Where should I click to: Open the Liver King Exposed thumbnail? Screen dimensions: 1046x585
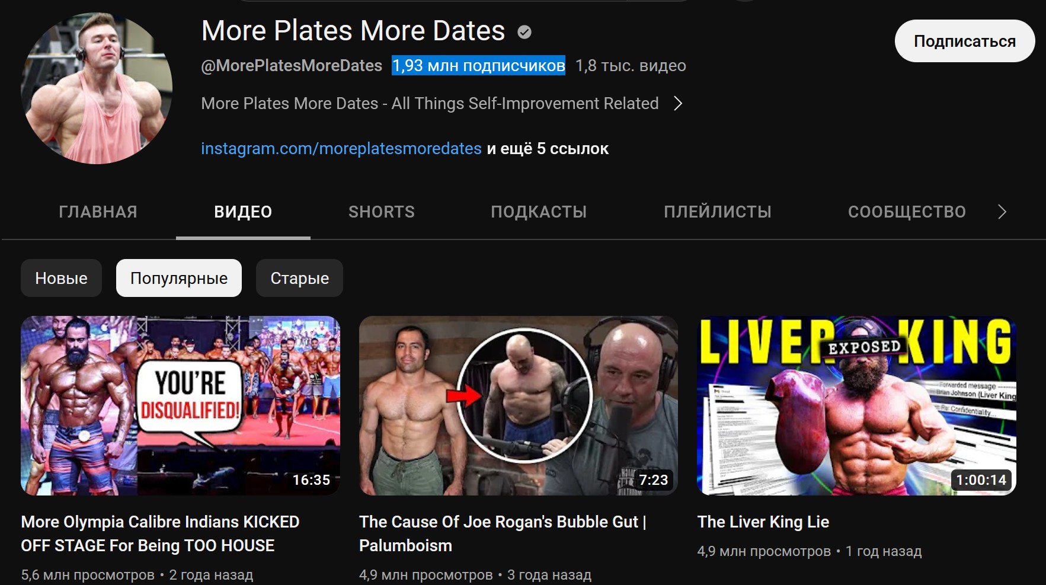[x=857, y=405]
